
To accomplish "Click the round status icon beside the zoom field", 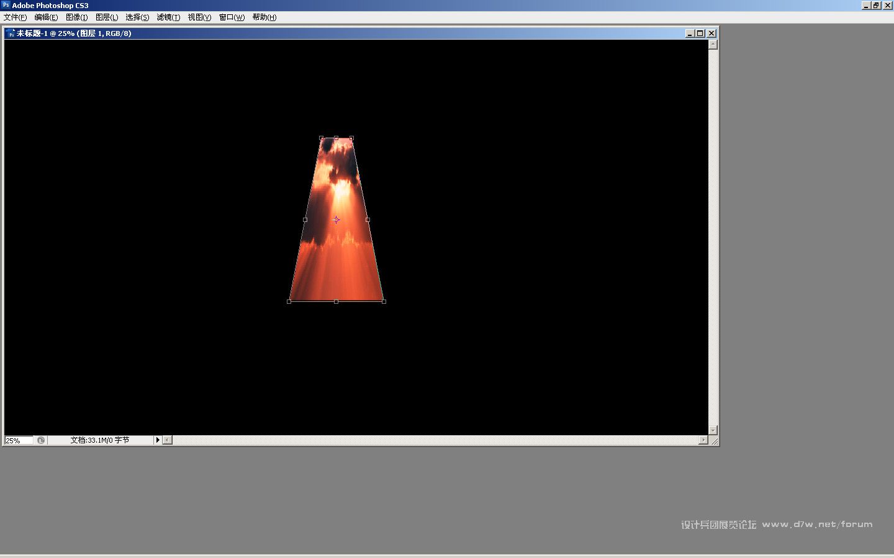I will coord(41,440).
